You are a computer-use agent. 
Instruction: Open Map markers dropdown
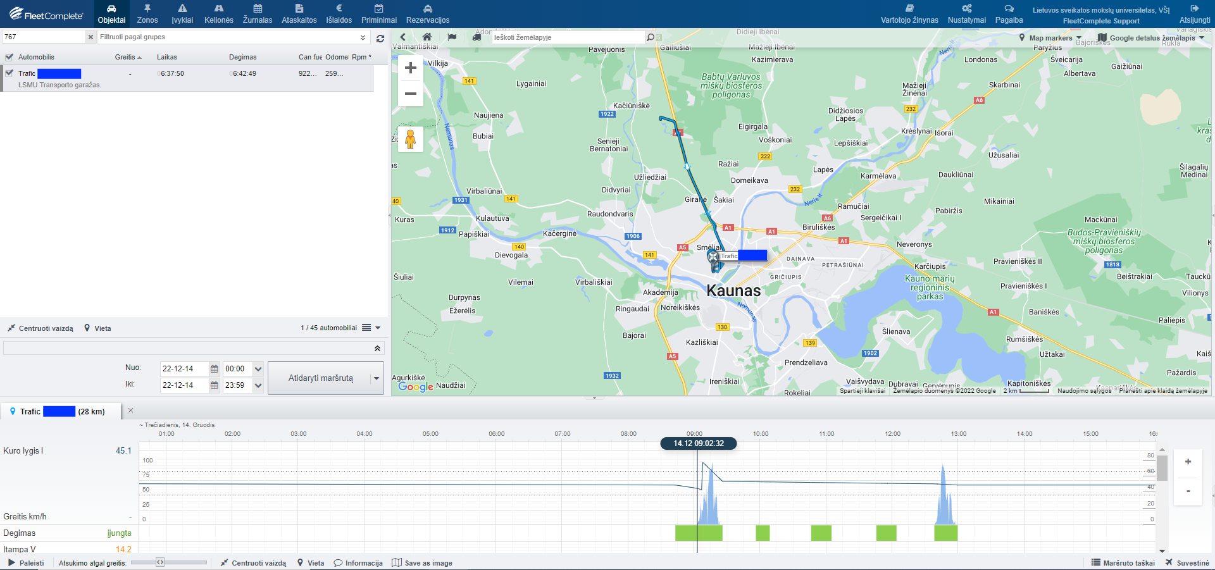1050,38
